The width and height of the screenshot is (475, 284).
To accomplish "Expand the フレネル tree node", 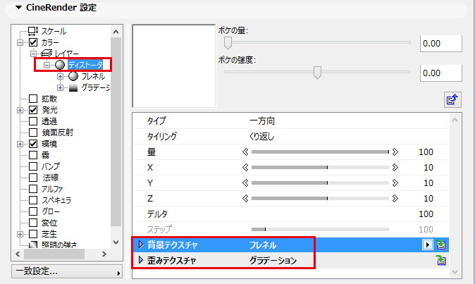I will [x=60, y=77].
